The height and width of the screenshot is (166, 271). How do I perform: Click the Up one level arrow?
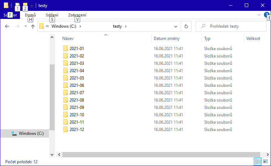(33, 26)
